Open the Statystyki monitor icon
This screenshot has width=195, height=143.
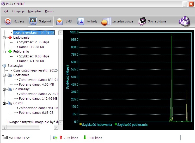(33, 21)
